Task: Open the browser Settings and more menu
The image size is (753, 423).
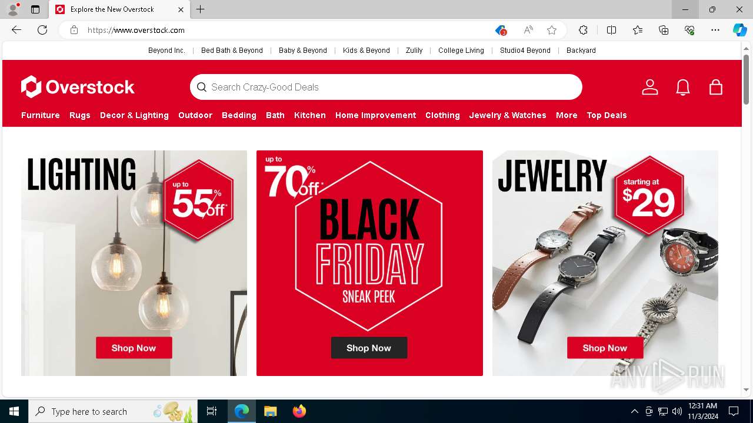Action: (715, 30)
